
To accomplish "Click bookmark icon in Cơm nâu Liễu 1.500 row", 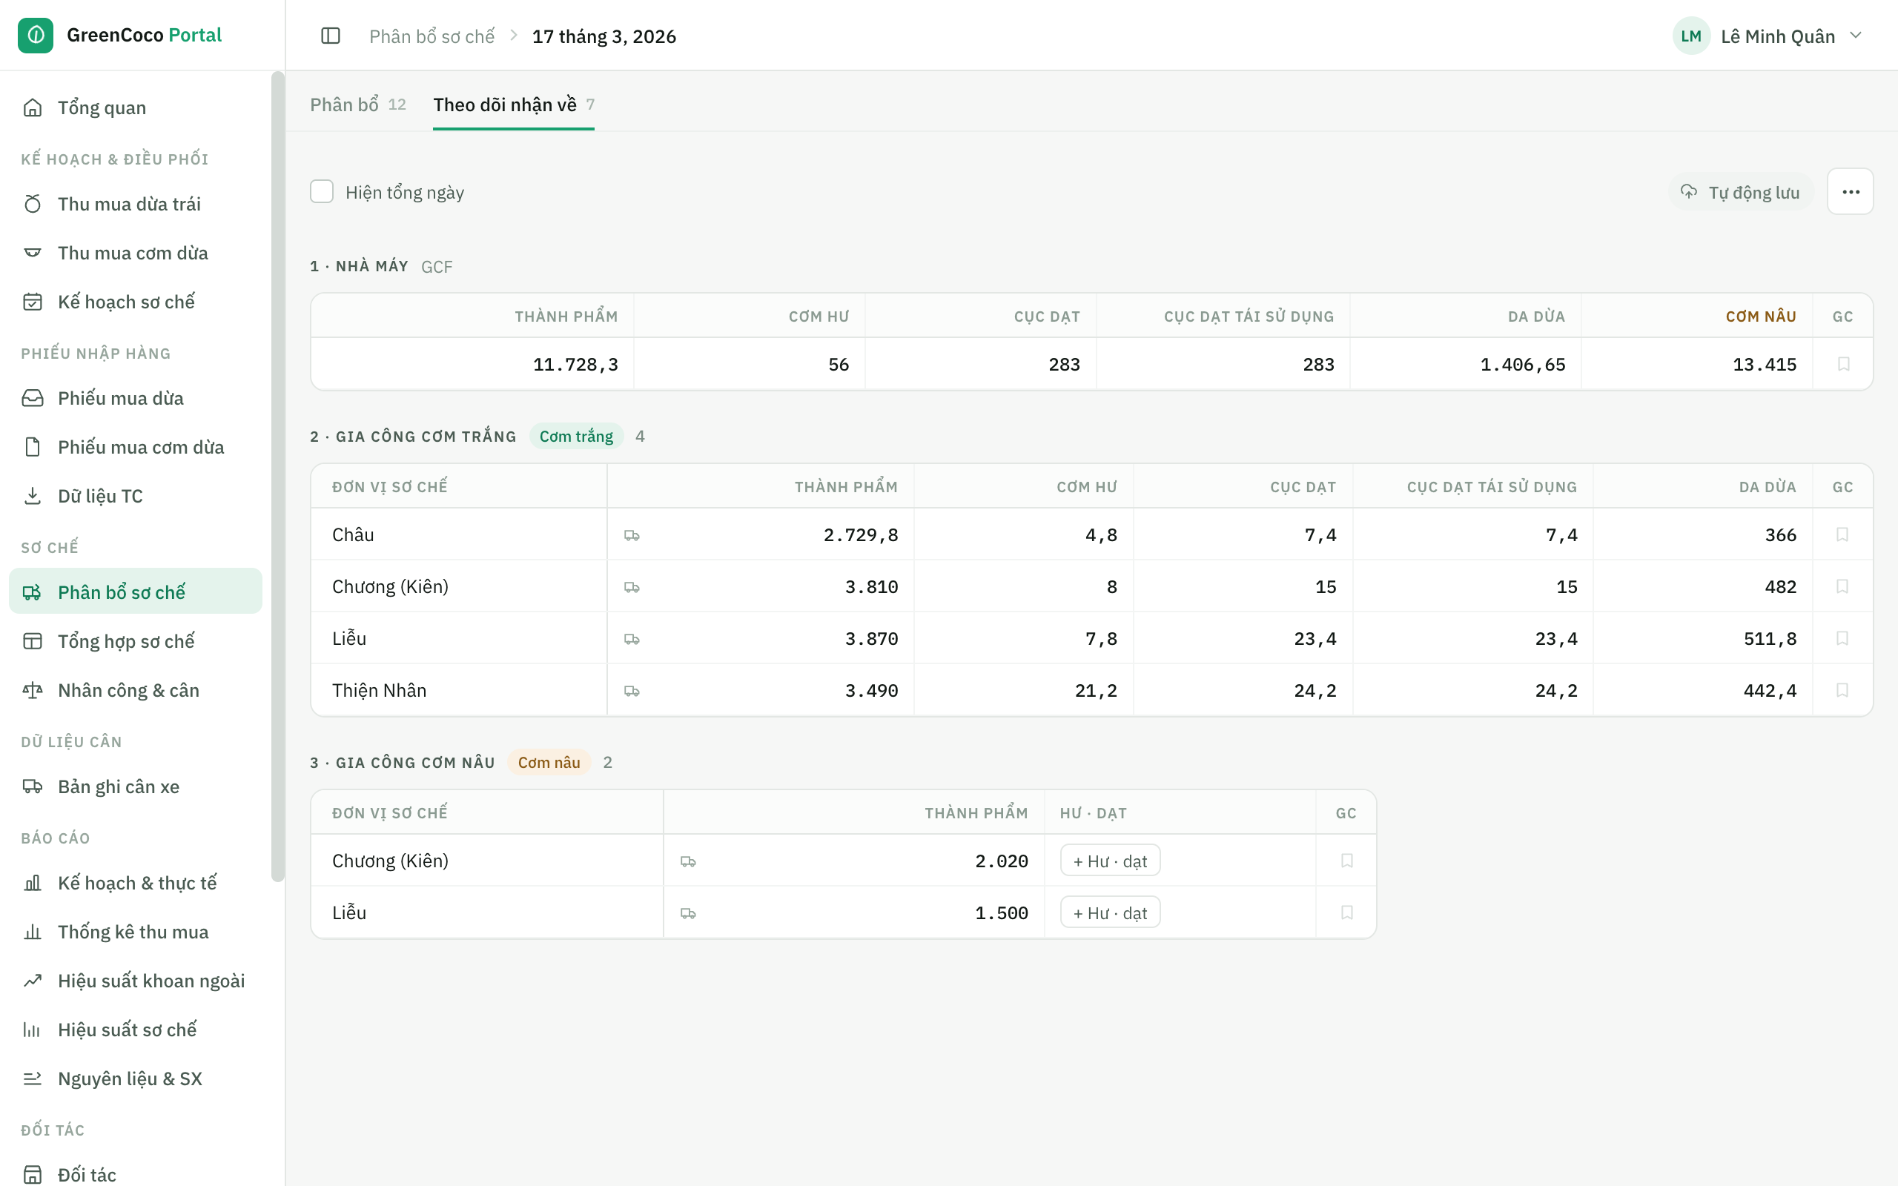I will (1346, 912).
